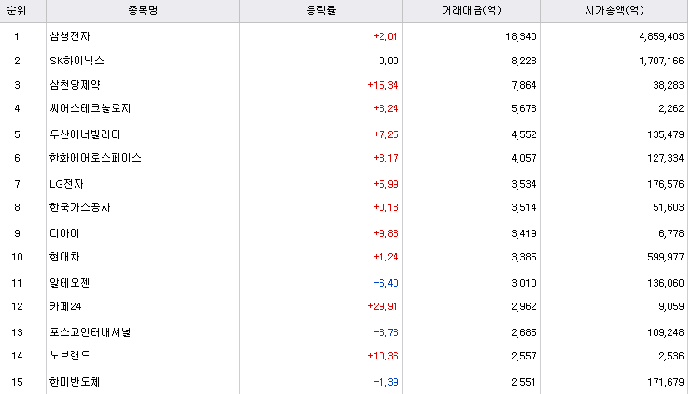Viewport: 691px width, 394px height.
Task: Select 씨어스테크놀로지 stock name
Action: 90,108
